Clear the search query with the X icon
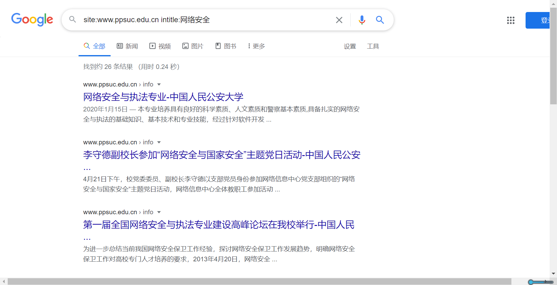 339,20
